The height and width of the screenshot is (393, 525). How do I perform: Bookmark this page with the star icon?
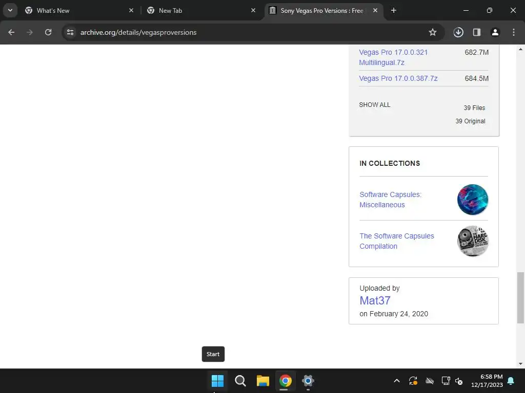click(x=433, y=32)
